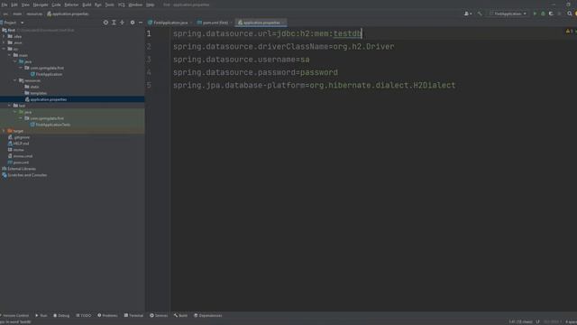The image size is (577, 325).
Task: Select the .gitignore file
Action: point(19,137)
